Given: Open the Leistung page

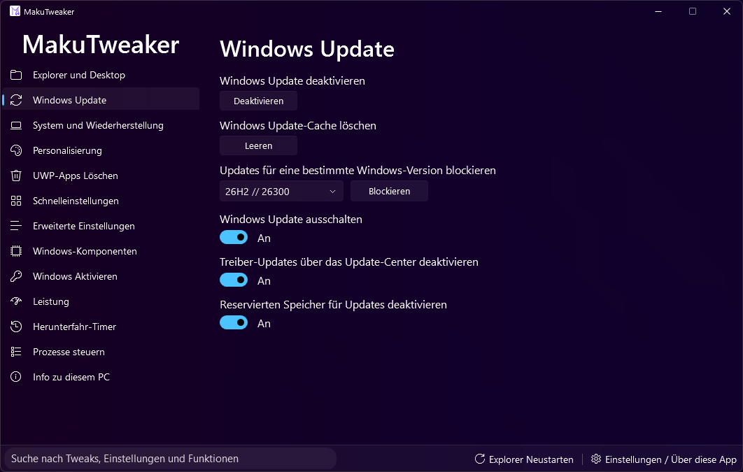Looking at the screenshot, I should (101, 301).
